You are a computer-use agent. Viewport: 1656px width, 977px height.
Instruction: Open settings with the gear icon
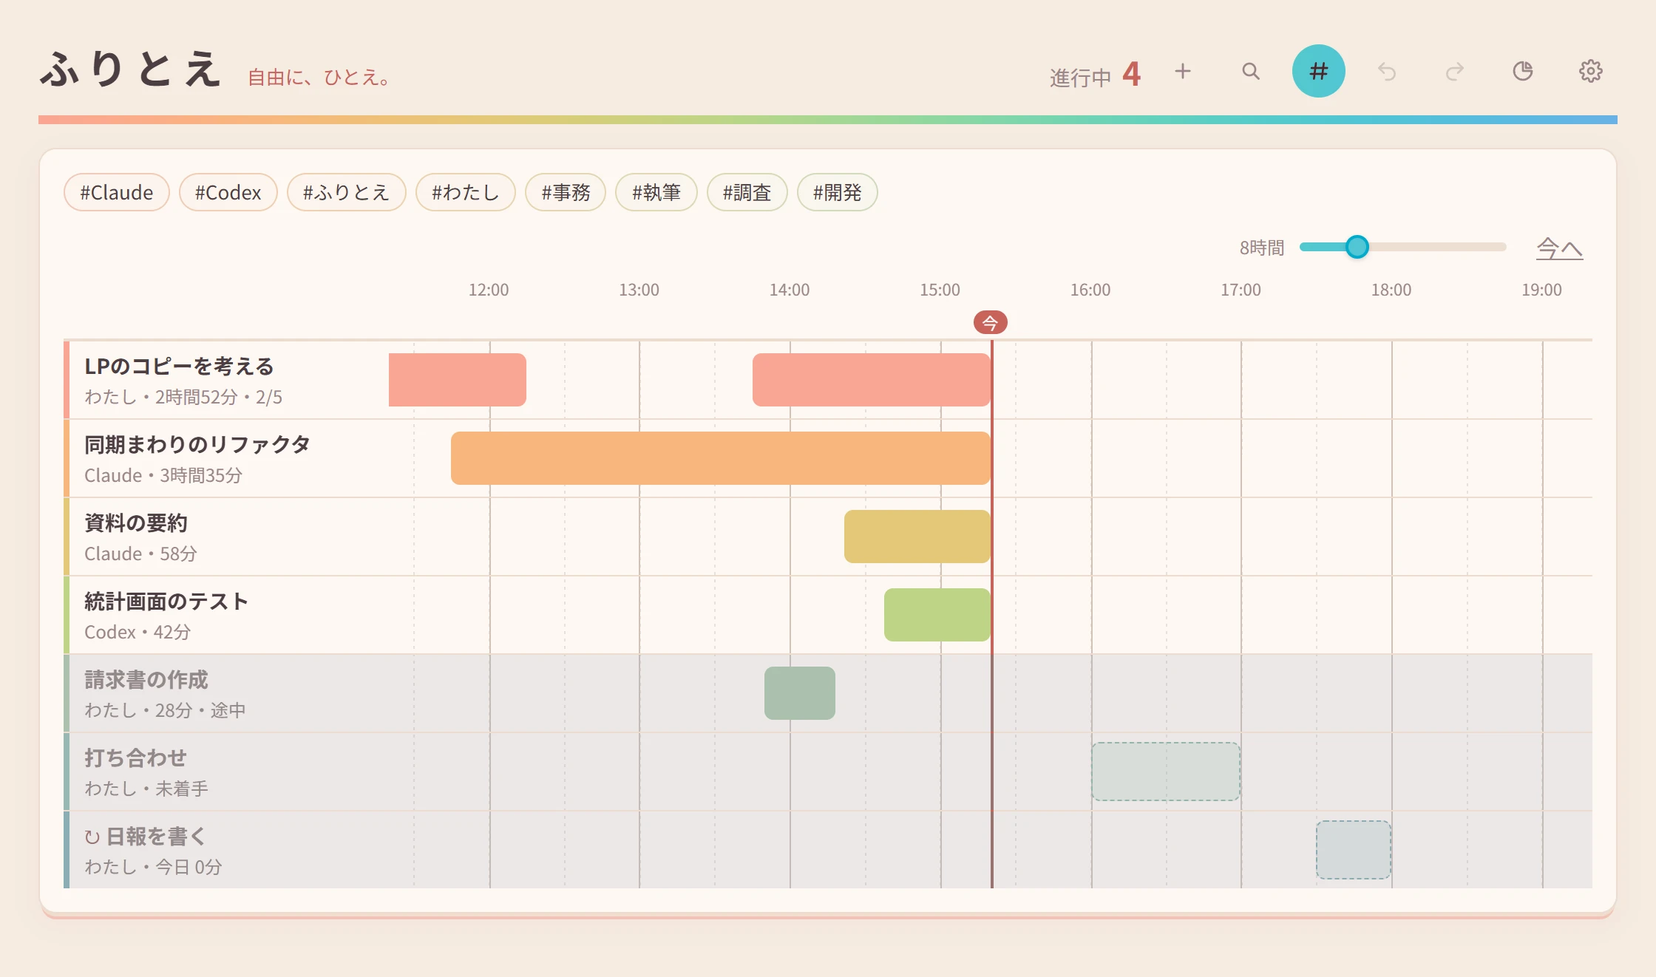1591,71
